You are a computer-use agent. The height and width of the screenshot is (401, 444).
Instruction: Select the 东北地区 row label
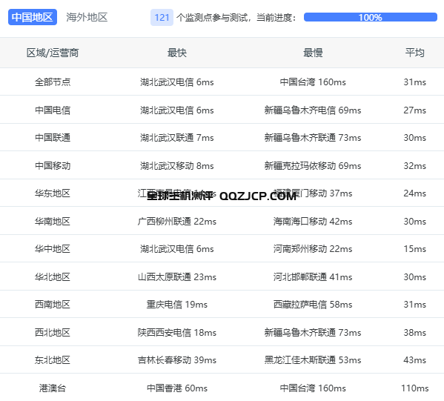tap(53, 360)
